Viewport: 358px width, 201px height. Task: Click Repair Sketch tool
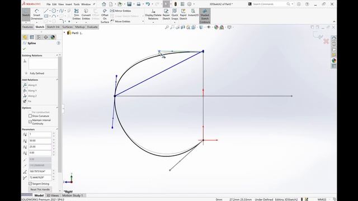166,15
